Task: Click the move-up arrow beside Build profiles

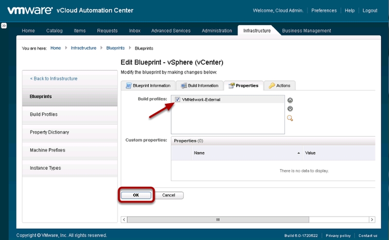Action: pyautogui.click(x=290, y=100)
